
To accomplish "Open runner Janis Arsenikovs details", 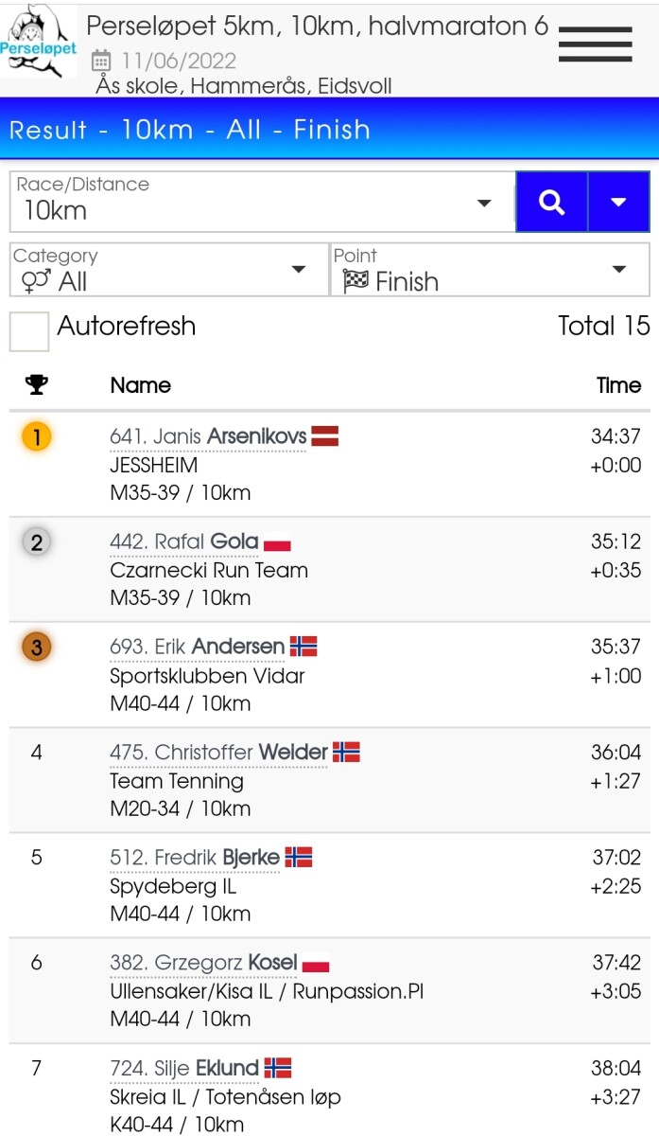I will pos(208,437).
